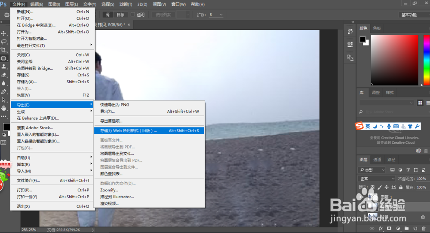Select the Crop tool
Image resolution: width=430 pixels, height=233 pixels.
tap(3, 50)
